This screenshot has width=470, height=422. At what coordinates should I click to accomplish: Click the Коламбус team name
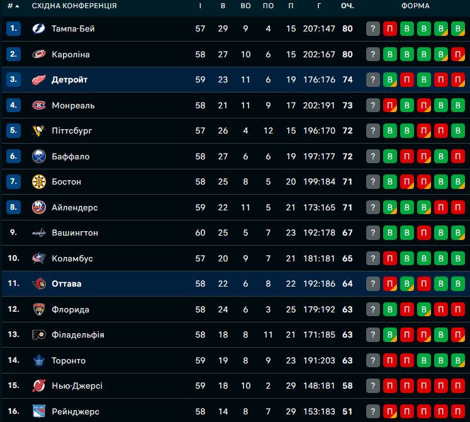tap(72, 258)
